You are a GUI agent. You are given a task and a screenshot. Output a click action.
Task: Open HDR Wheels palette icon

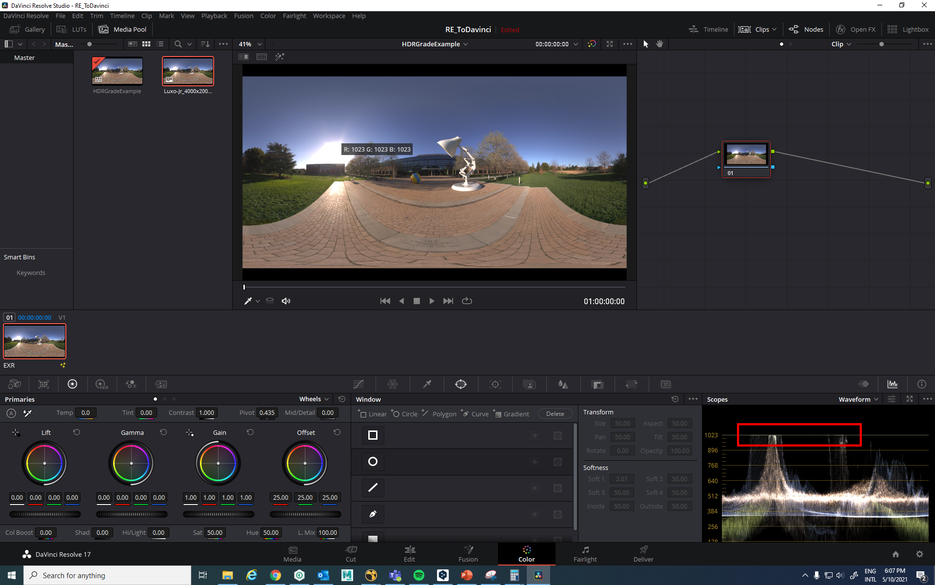tap(102, 384)
